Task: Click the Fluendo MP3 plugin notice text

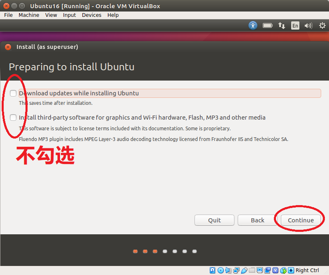Action: 153,139
